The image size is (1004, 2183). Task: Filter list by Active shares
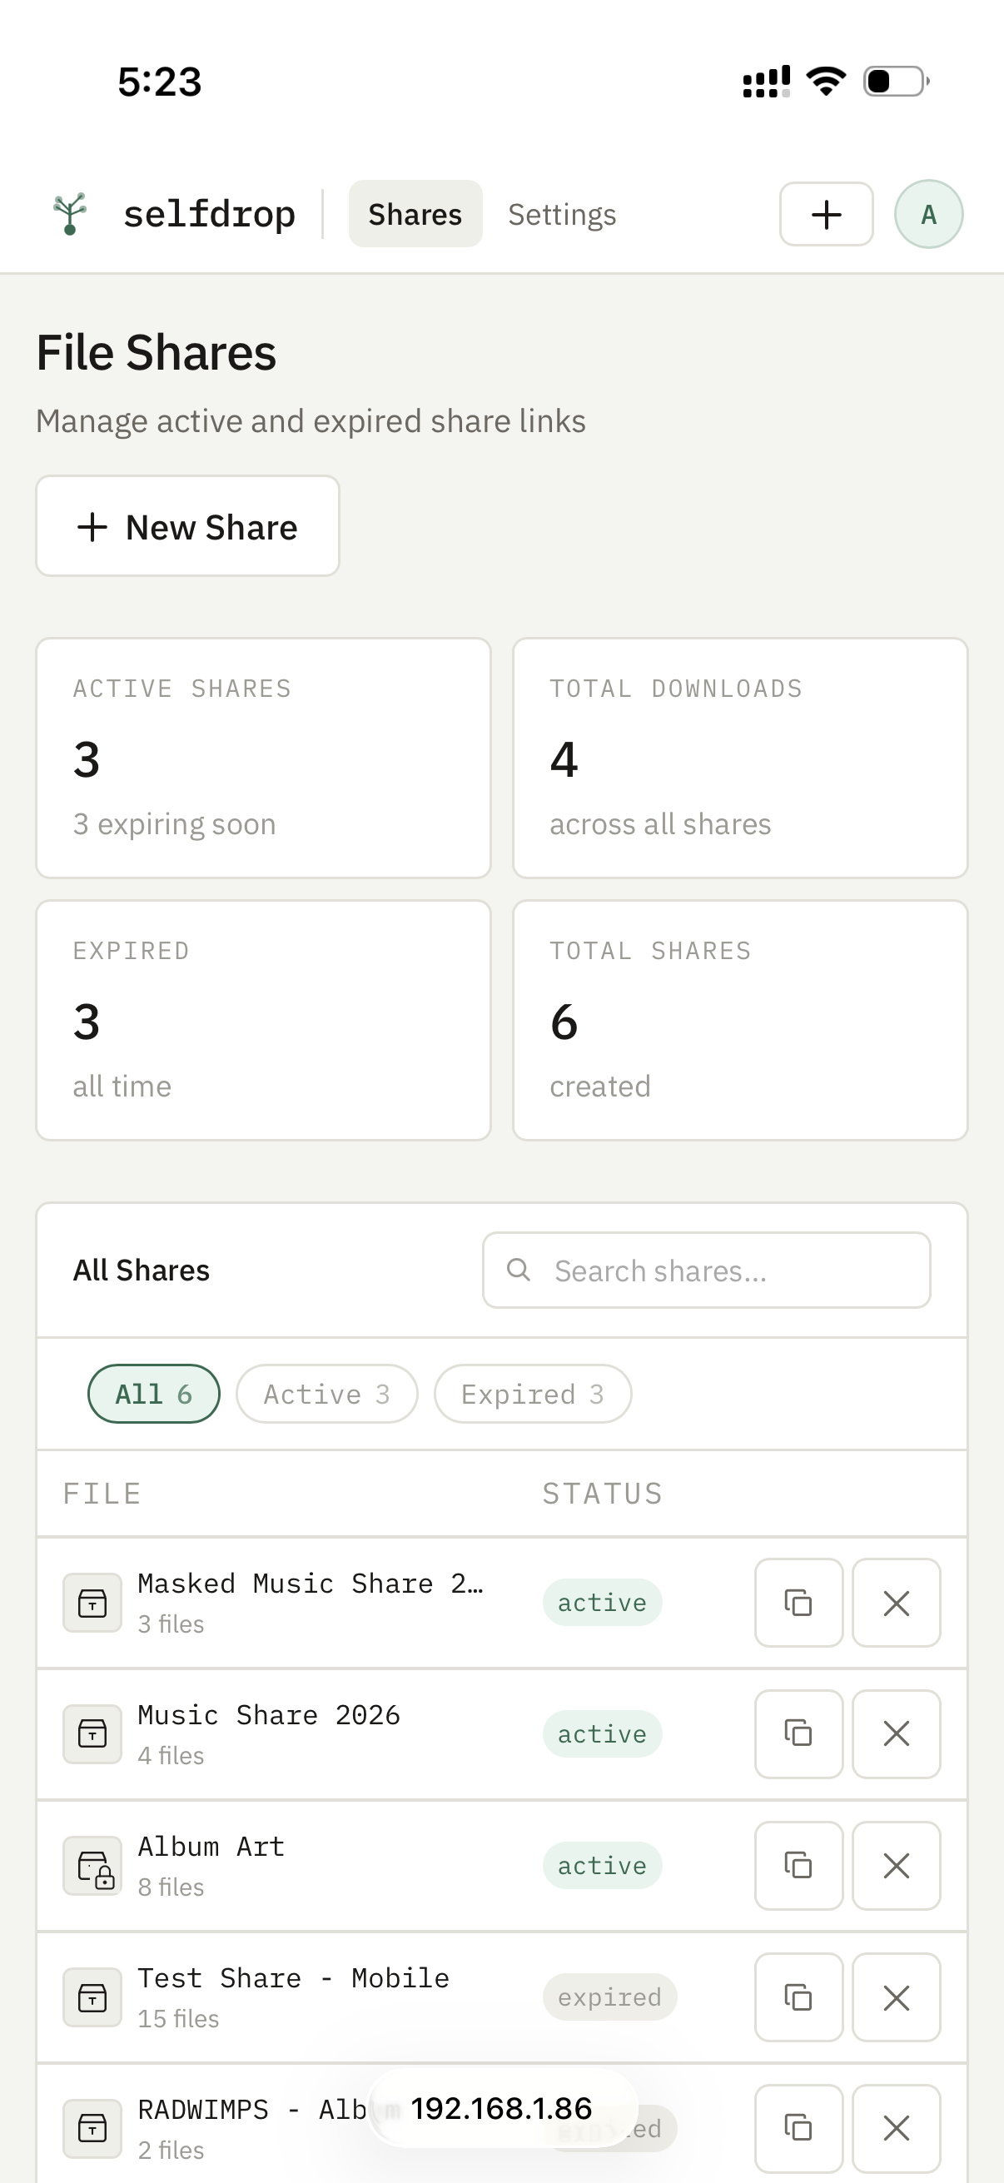(326, 1394)
